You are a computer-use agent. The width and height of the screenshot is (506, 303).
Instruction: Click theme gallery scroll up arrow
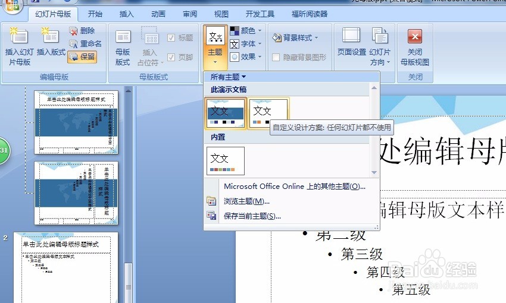tap(374, 88)
